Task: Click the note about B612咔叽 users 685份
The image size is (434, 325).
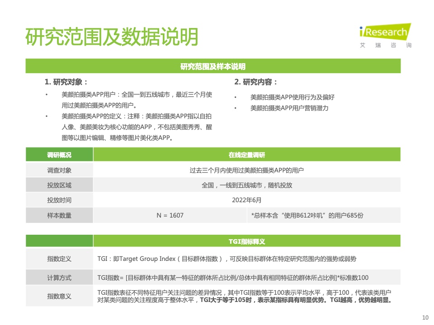Action: point(307,215)
